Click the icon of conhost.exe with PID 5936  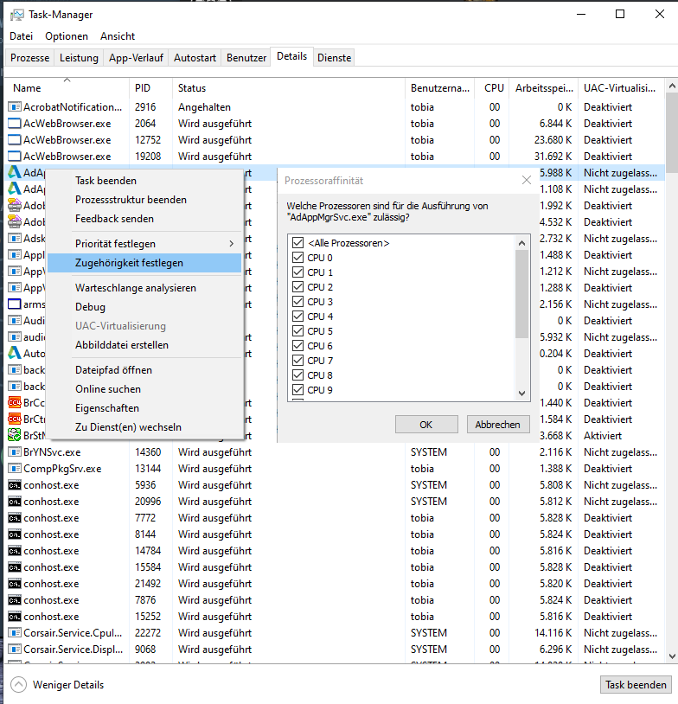(14, 485)
